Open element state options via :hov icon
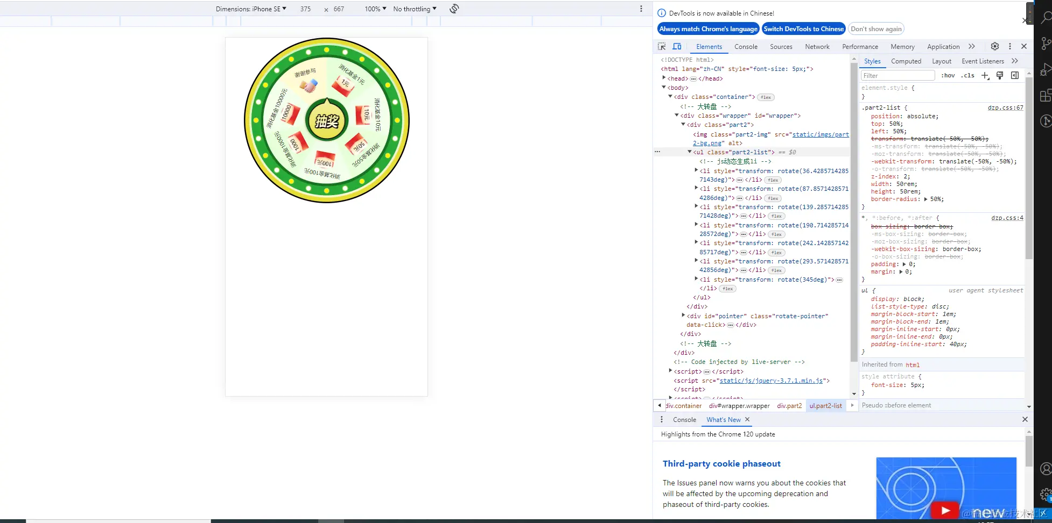 point(948,75)
